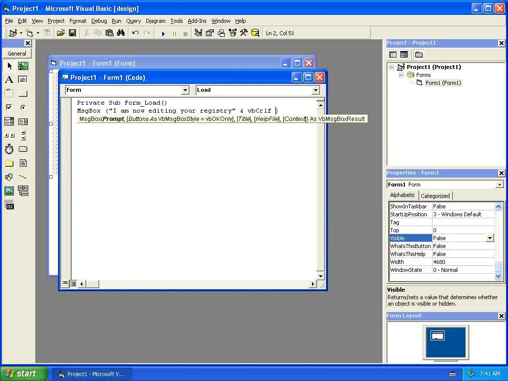This screenshot has width=508, height=381.
Task: Select the Shape control tool
Action: coord(9,177)
